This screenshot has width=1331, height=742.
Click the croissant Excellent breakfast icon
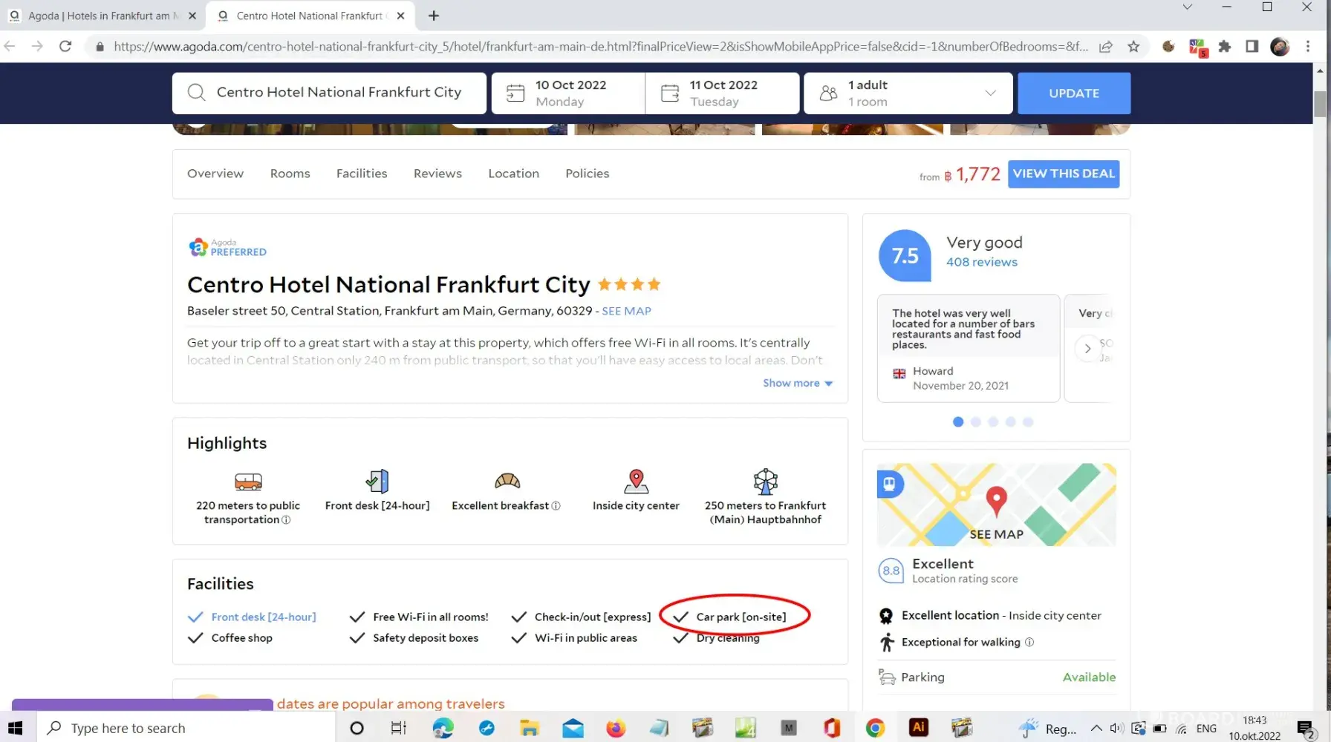pyautogui.click(x=507, y=482)
